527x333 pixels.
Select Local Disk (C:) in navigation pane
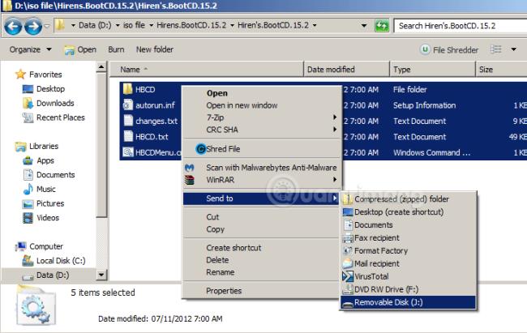coord(61,261)
